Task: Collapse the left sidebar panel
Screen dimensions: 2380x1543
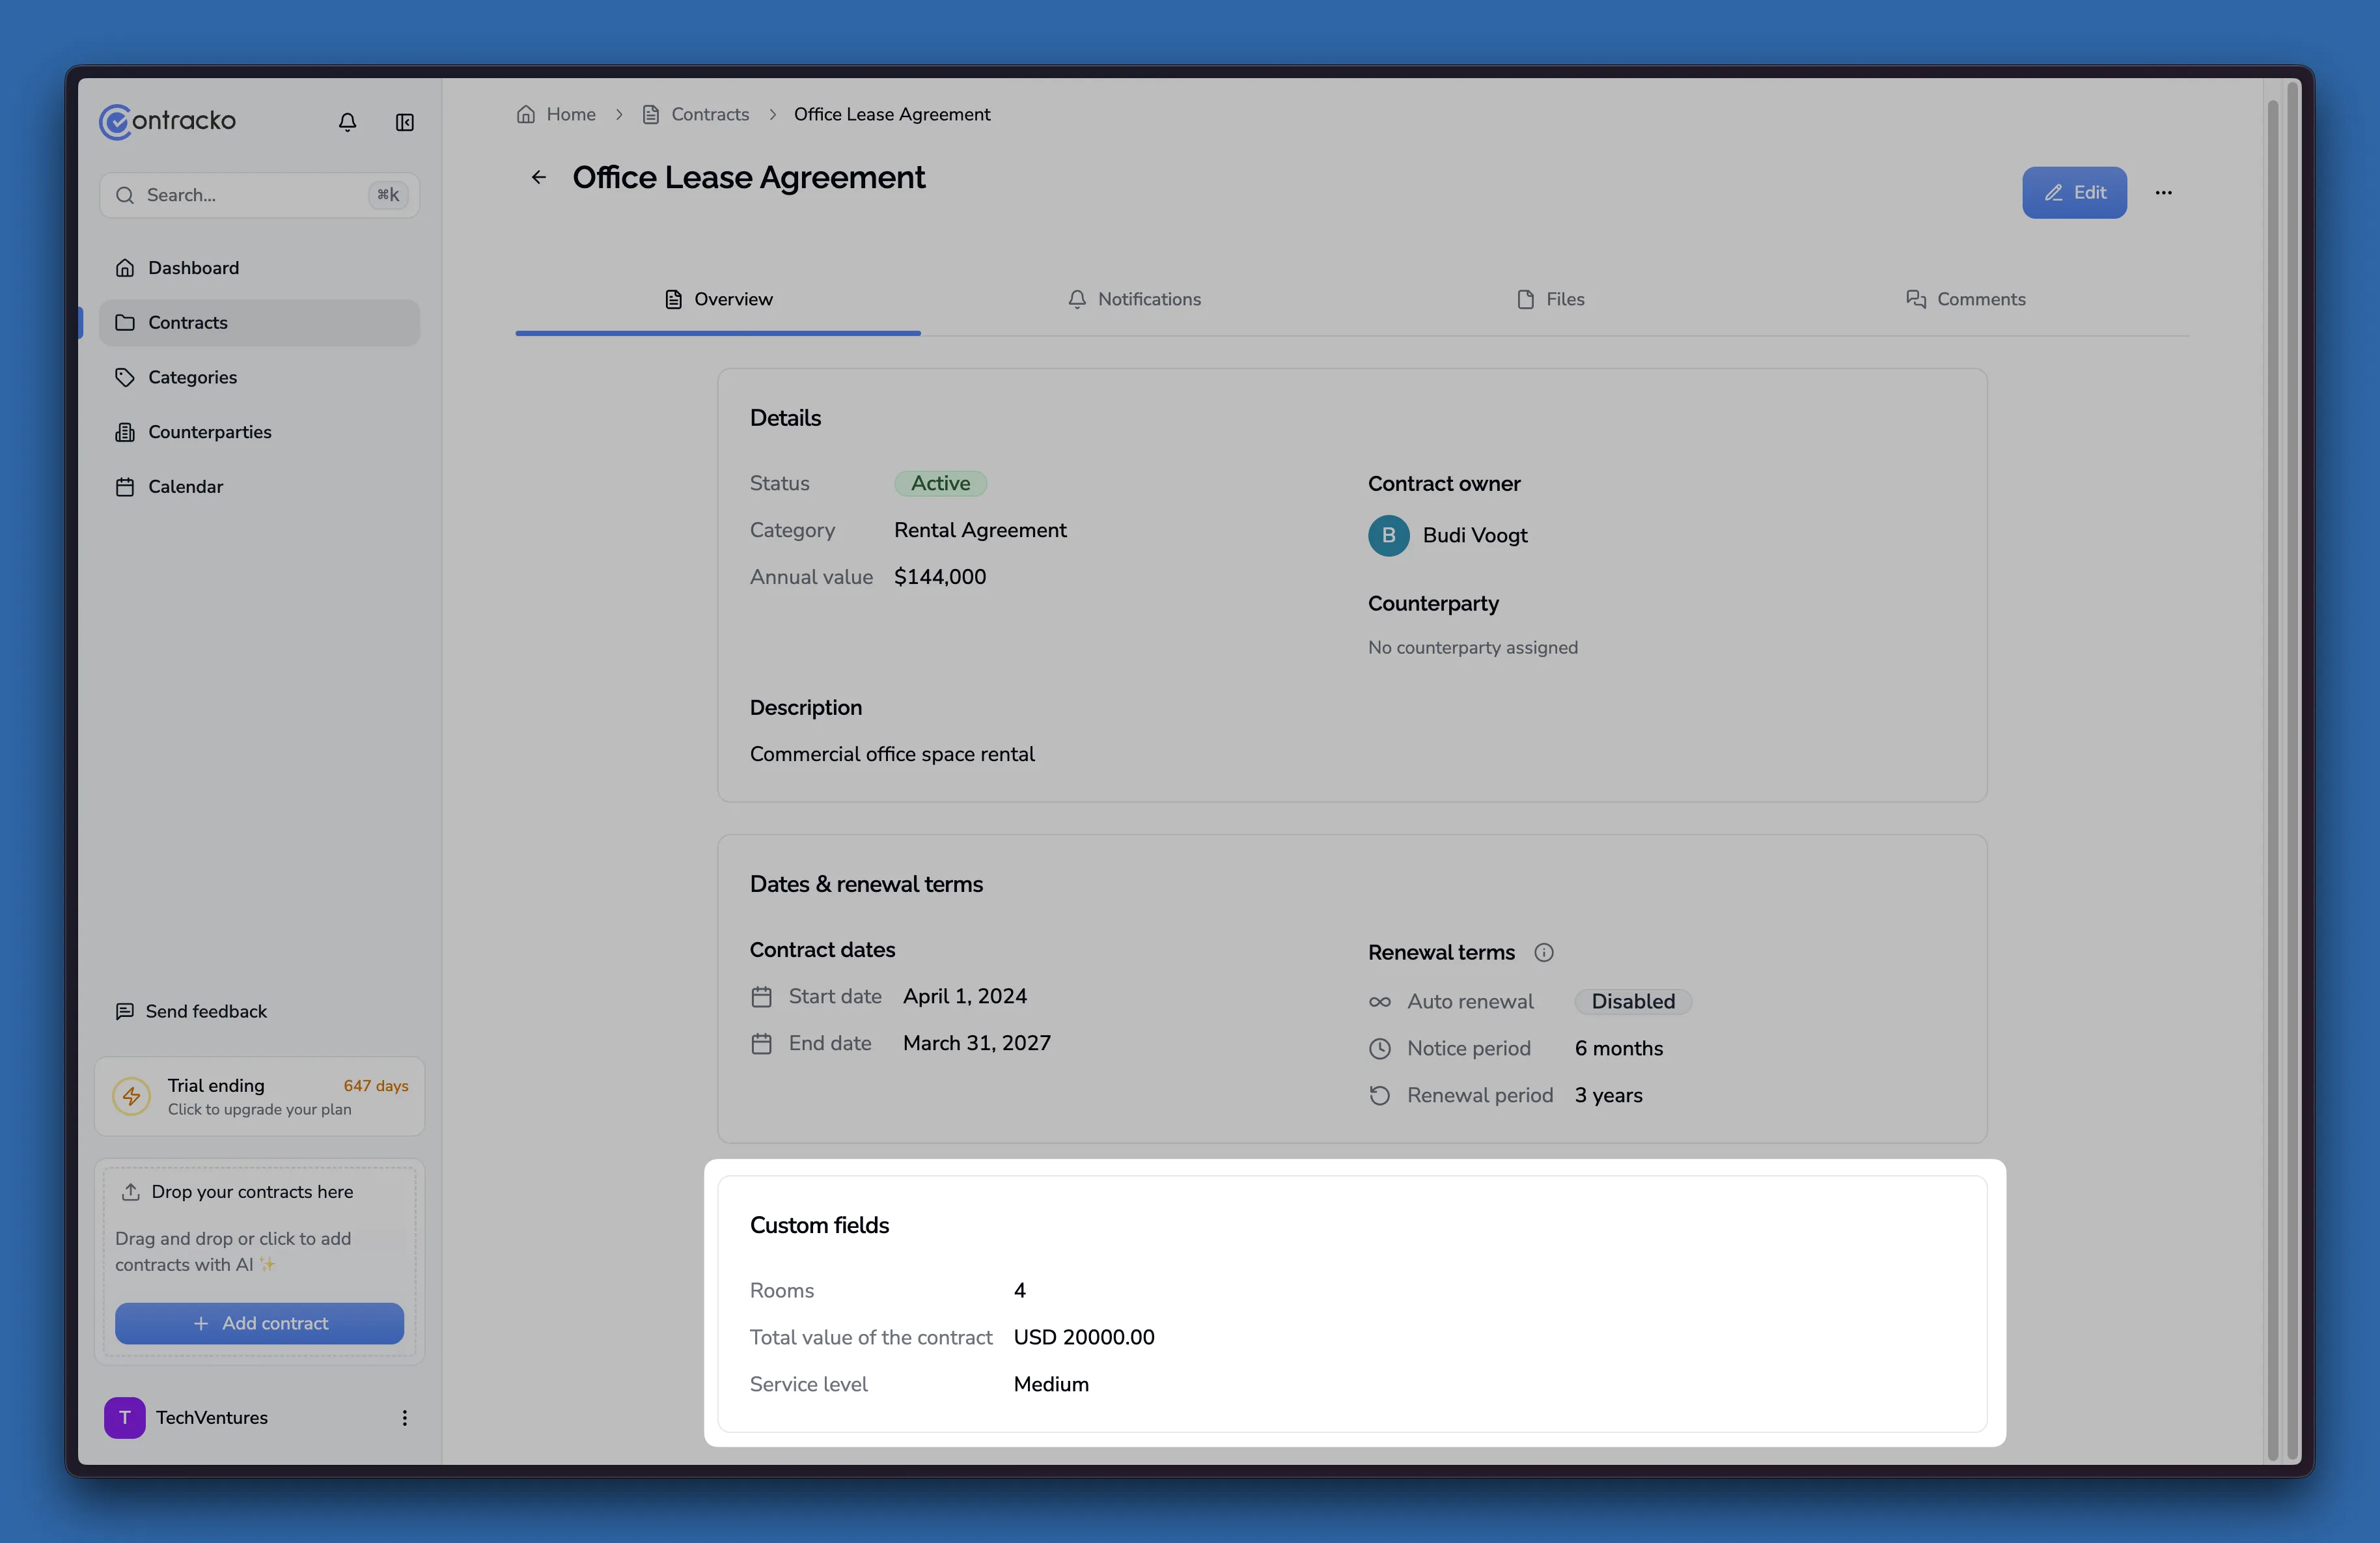Action: 404,121
